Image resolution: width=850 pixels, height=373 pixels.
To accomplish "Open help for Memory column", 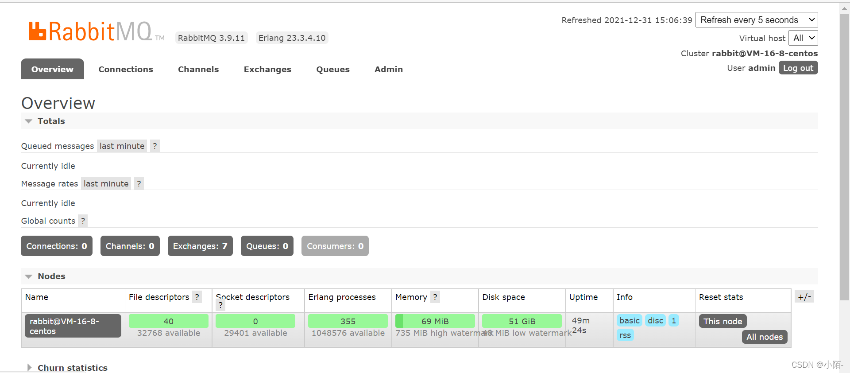I will click(x=435, y=297).
